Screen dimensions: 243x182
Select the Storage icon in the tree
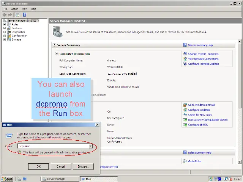[x=9, y=39]
